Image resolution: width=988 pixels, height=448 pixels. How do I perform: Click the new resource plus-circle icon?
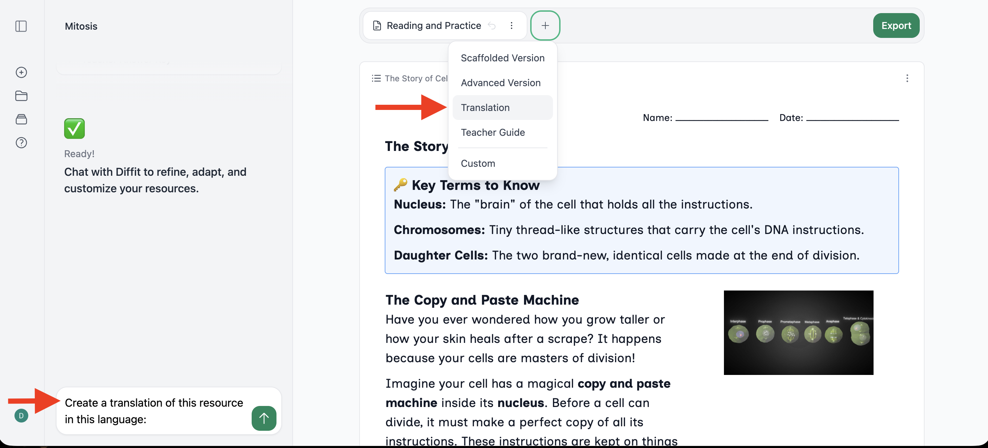[21, 72]
